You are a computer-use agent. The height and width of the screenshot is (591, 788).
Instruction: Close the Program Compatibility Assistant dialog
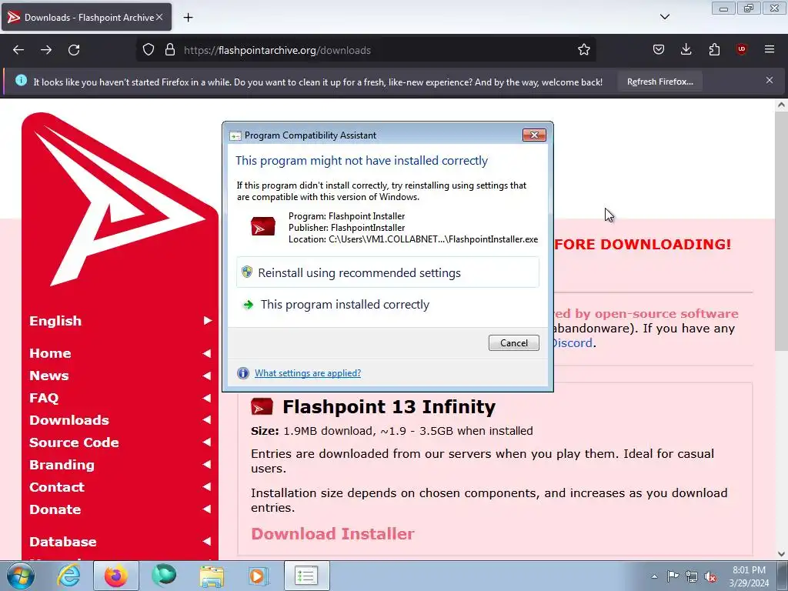[534, 135]
